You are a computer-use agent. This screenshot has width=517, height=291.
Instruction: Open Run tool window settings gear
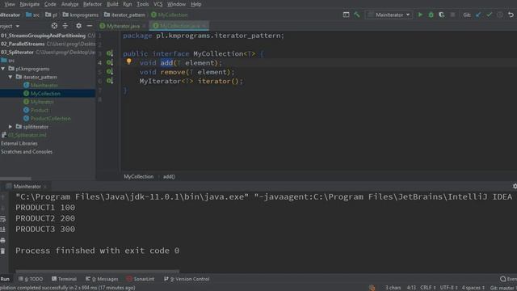pos(515,187)
